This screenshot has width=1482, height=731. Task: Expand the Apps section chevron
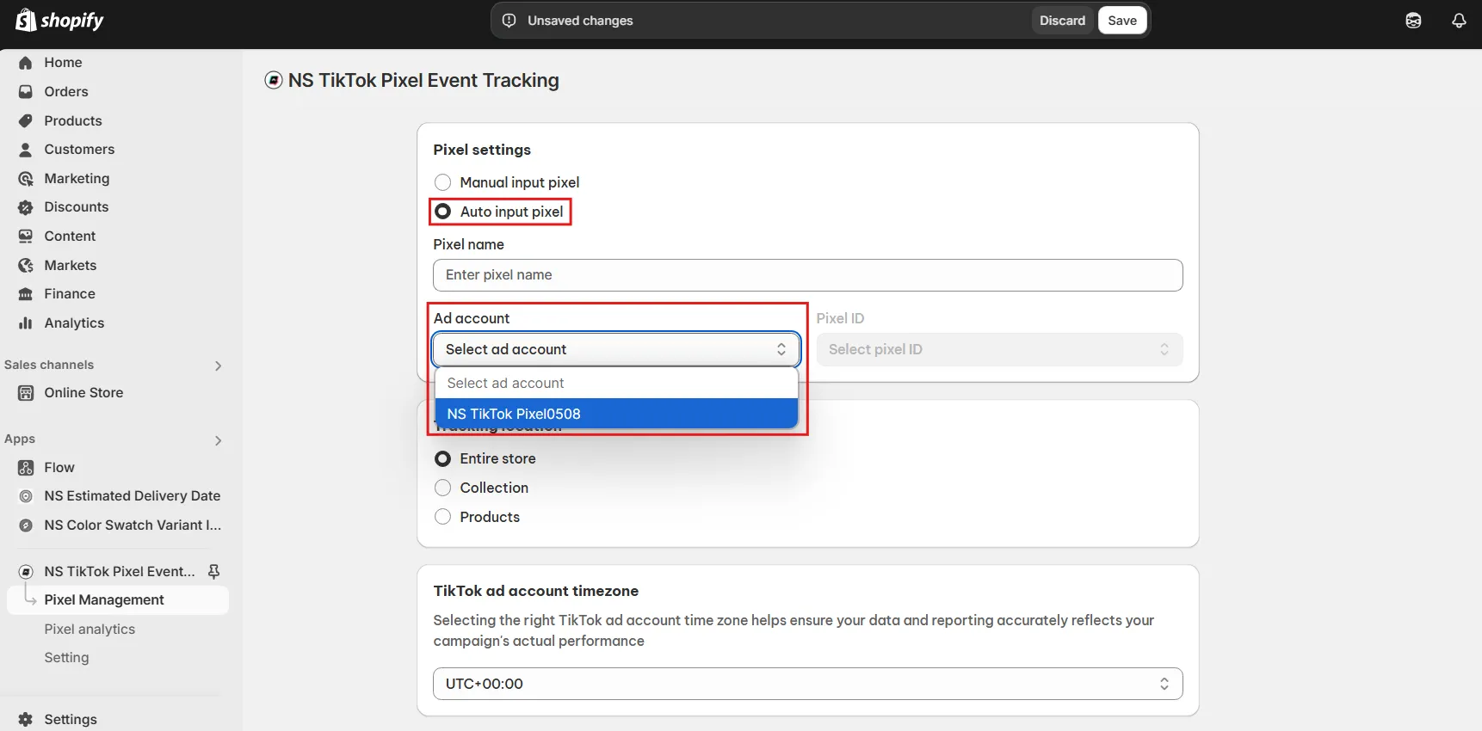click(218, 440)
